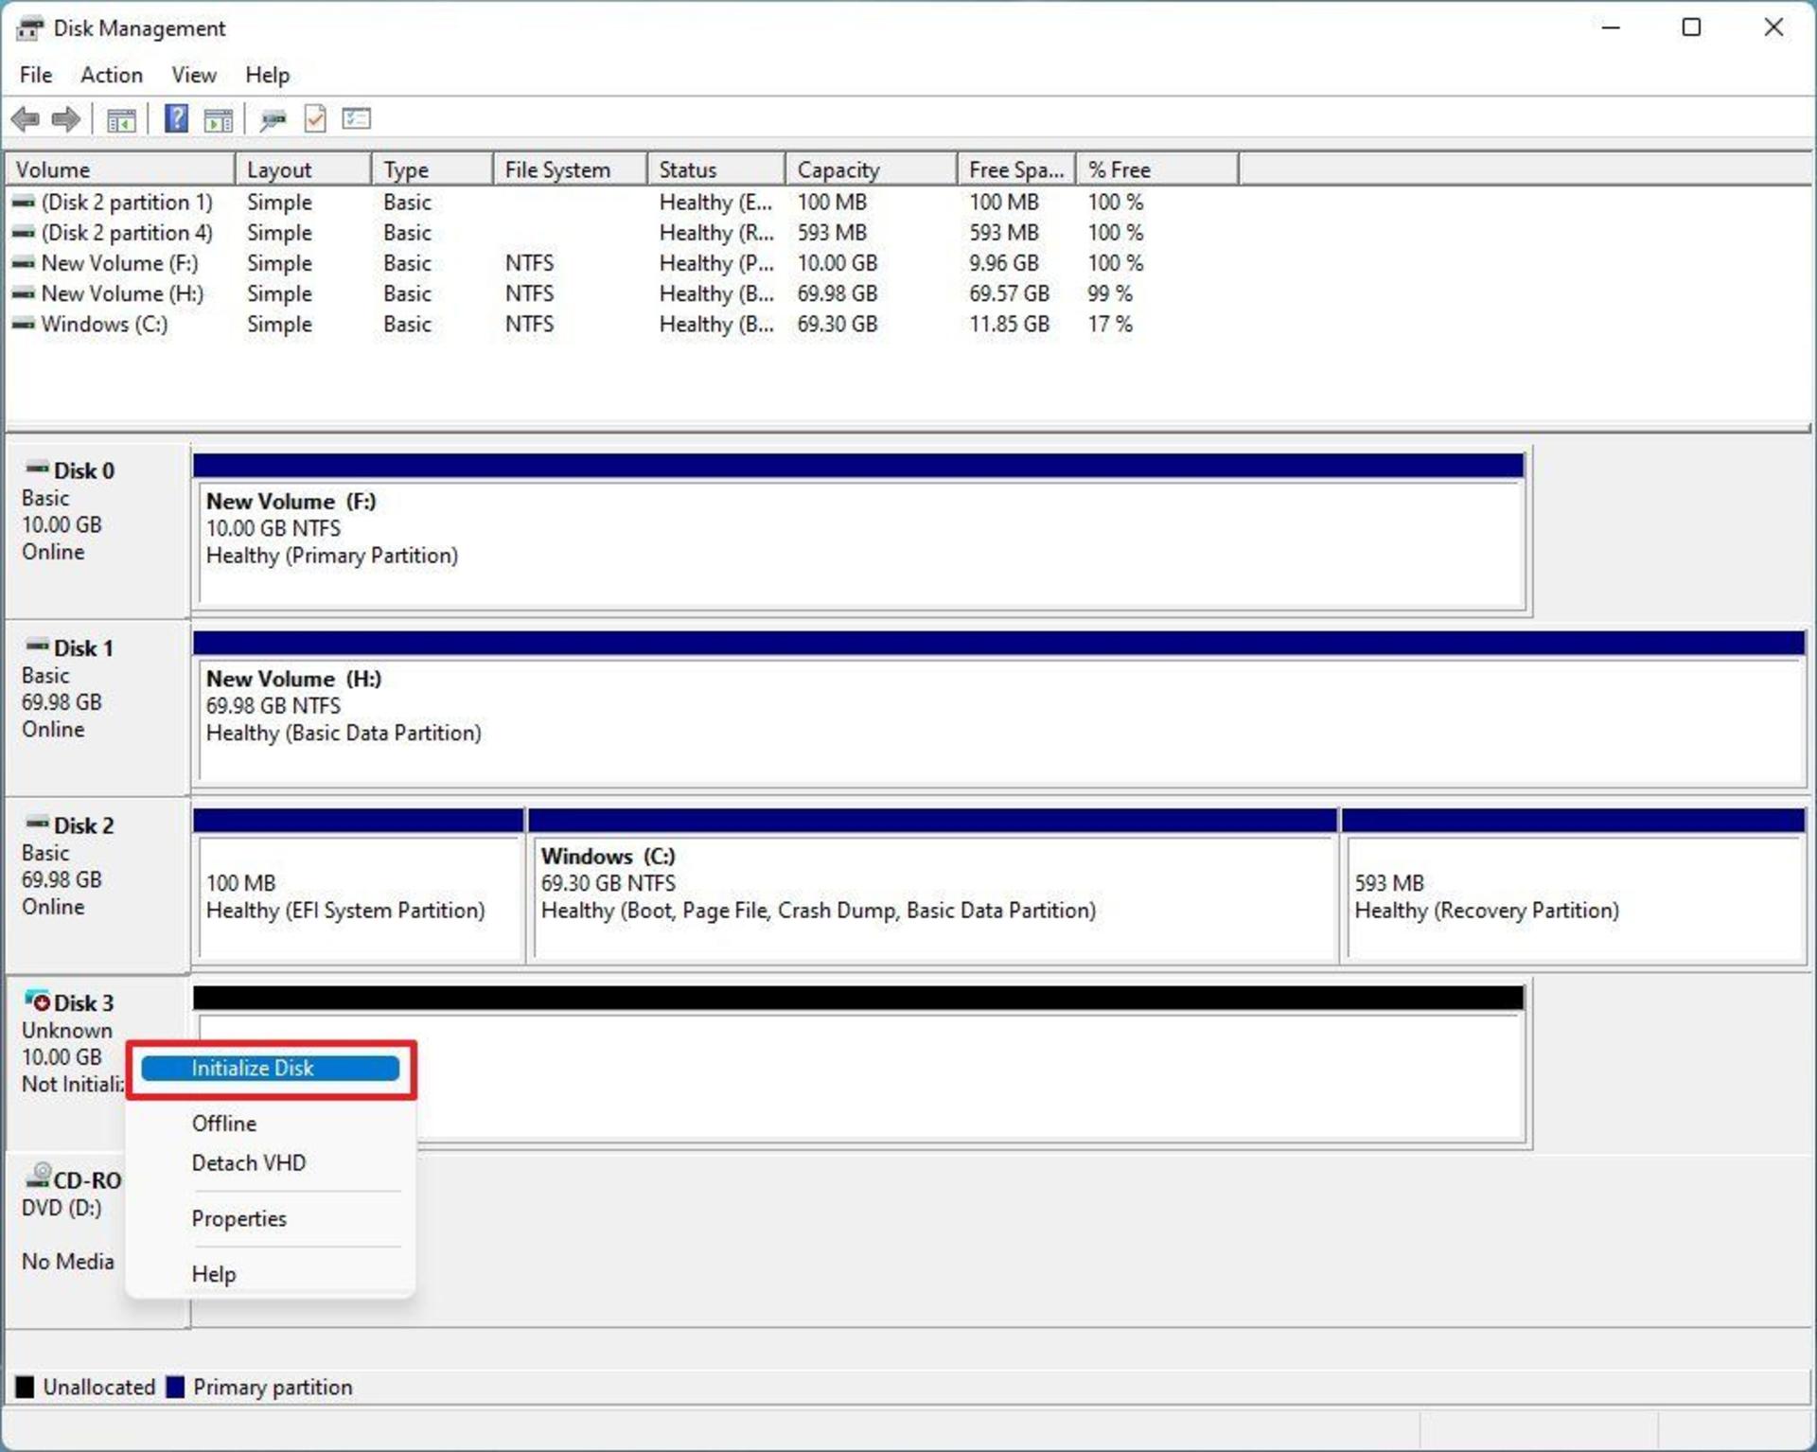Sort by the Capacity column header
Screen dimensions: 1817x1452
coord(872,169)
